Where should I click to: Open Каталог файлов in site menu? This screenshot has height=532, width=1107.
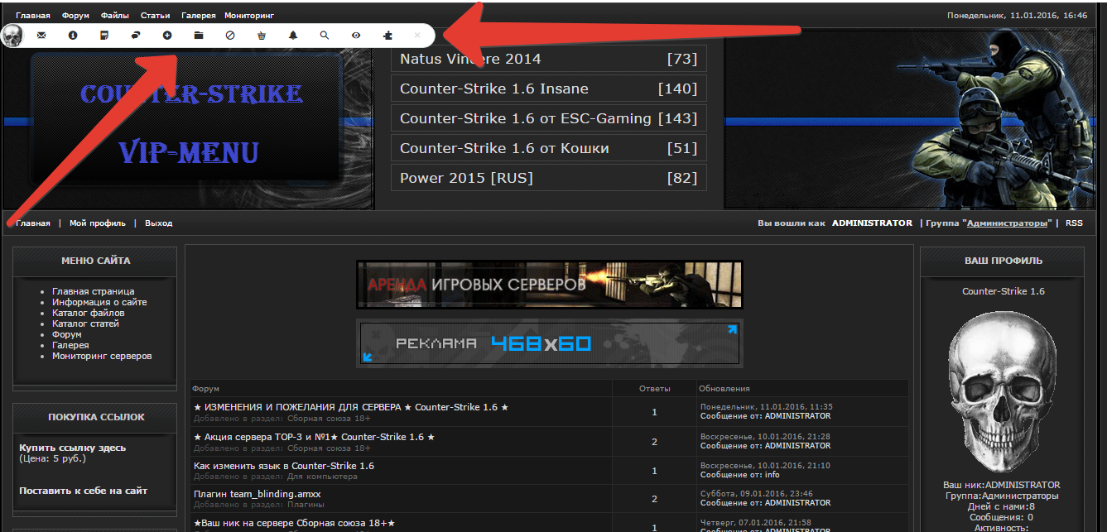(x=89, y=313)
